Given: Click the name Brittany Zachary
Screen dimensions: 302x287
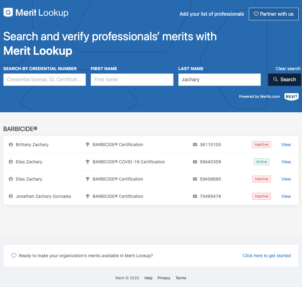Looking at the screenshot, I should pos(32,145).
